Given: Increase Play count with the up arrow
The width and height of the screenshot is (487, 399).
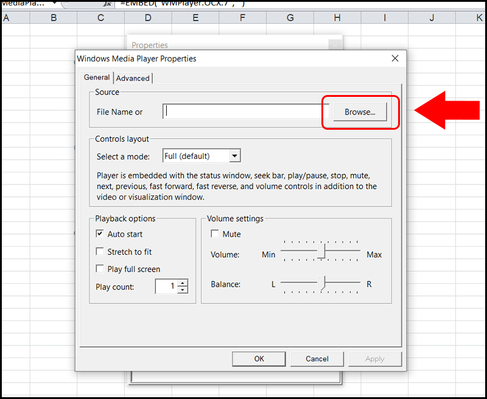Looking at the screenshot, I should (183, 283).
